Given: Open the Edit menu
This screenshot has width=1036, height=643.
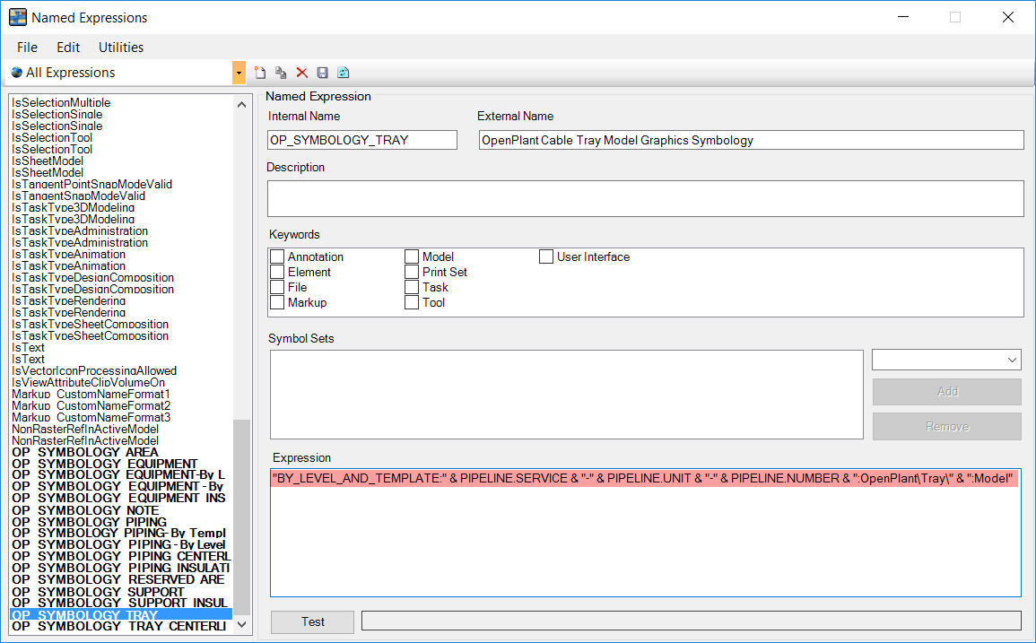Looking at the screenshot, I should click(x=68, y=47).
